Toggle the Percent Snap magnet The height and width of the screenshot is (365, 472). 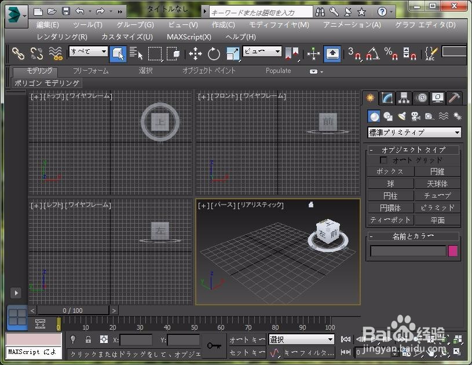click(x=391, y=54)
